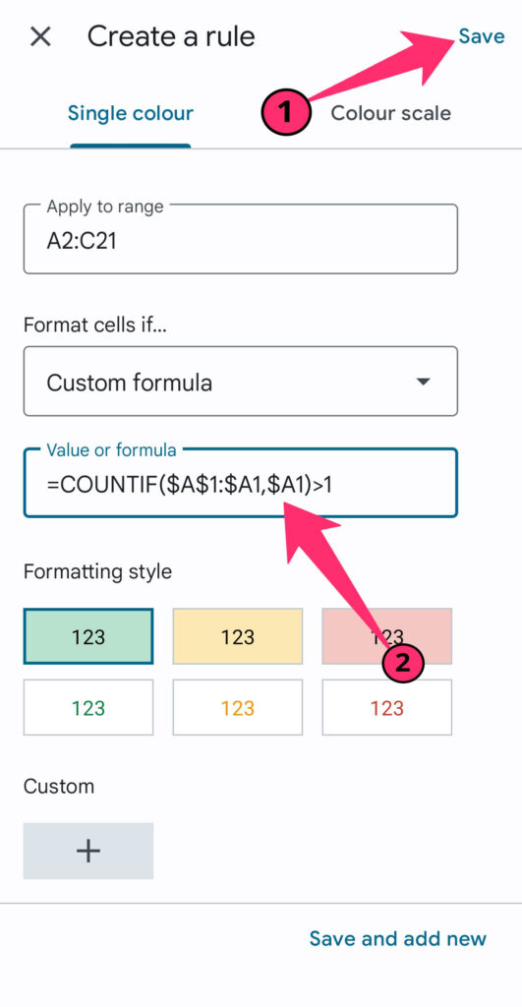The width and height of the screenshot is (522, 1007).
Task: Switch to the Colour scale tab
Action: tap(390, 113)
